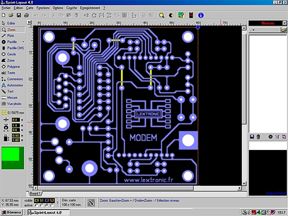Open the grid size 0,15875 mm selector
Screen dimensions: 288x216
13,113
